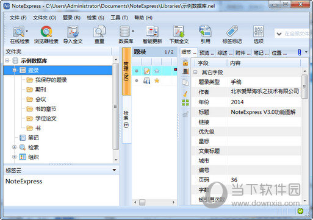This screenshot has height=220, width=313.
Task: Click the NoteExpress tag in tag cloud
Action: (24, 181)
